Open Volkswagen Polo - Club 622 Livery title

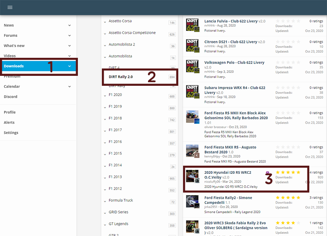pyautogui.click(x=234, y=63)
